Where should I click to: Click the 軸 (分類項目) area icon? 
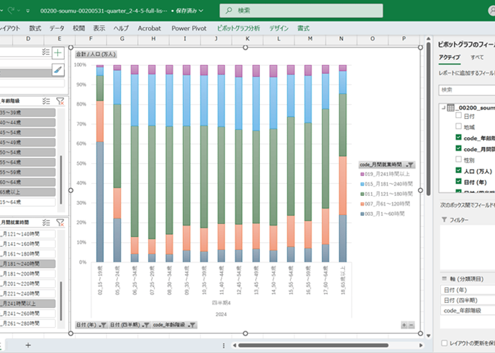[x=445, y=279]
